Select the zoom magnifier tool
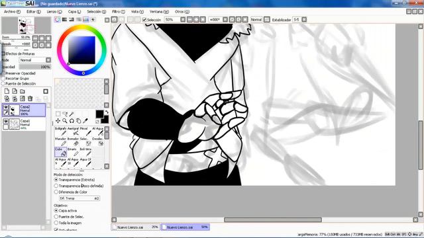 pos(65,121)
